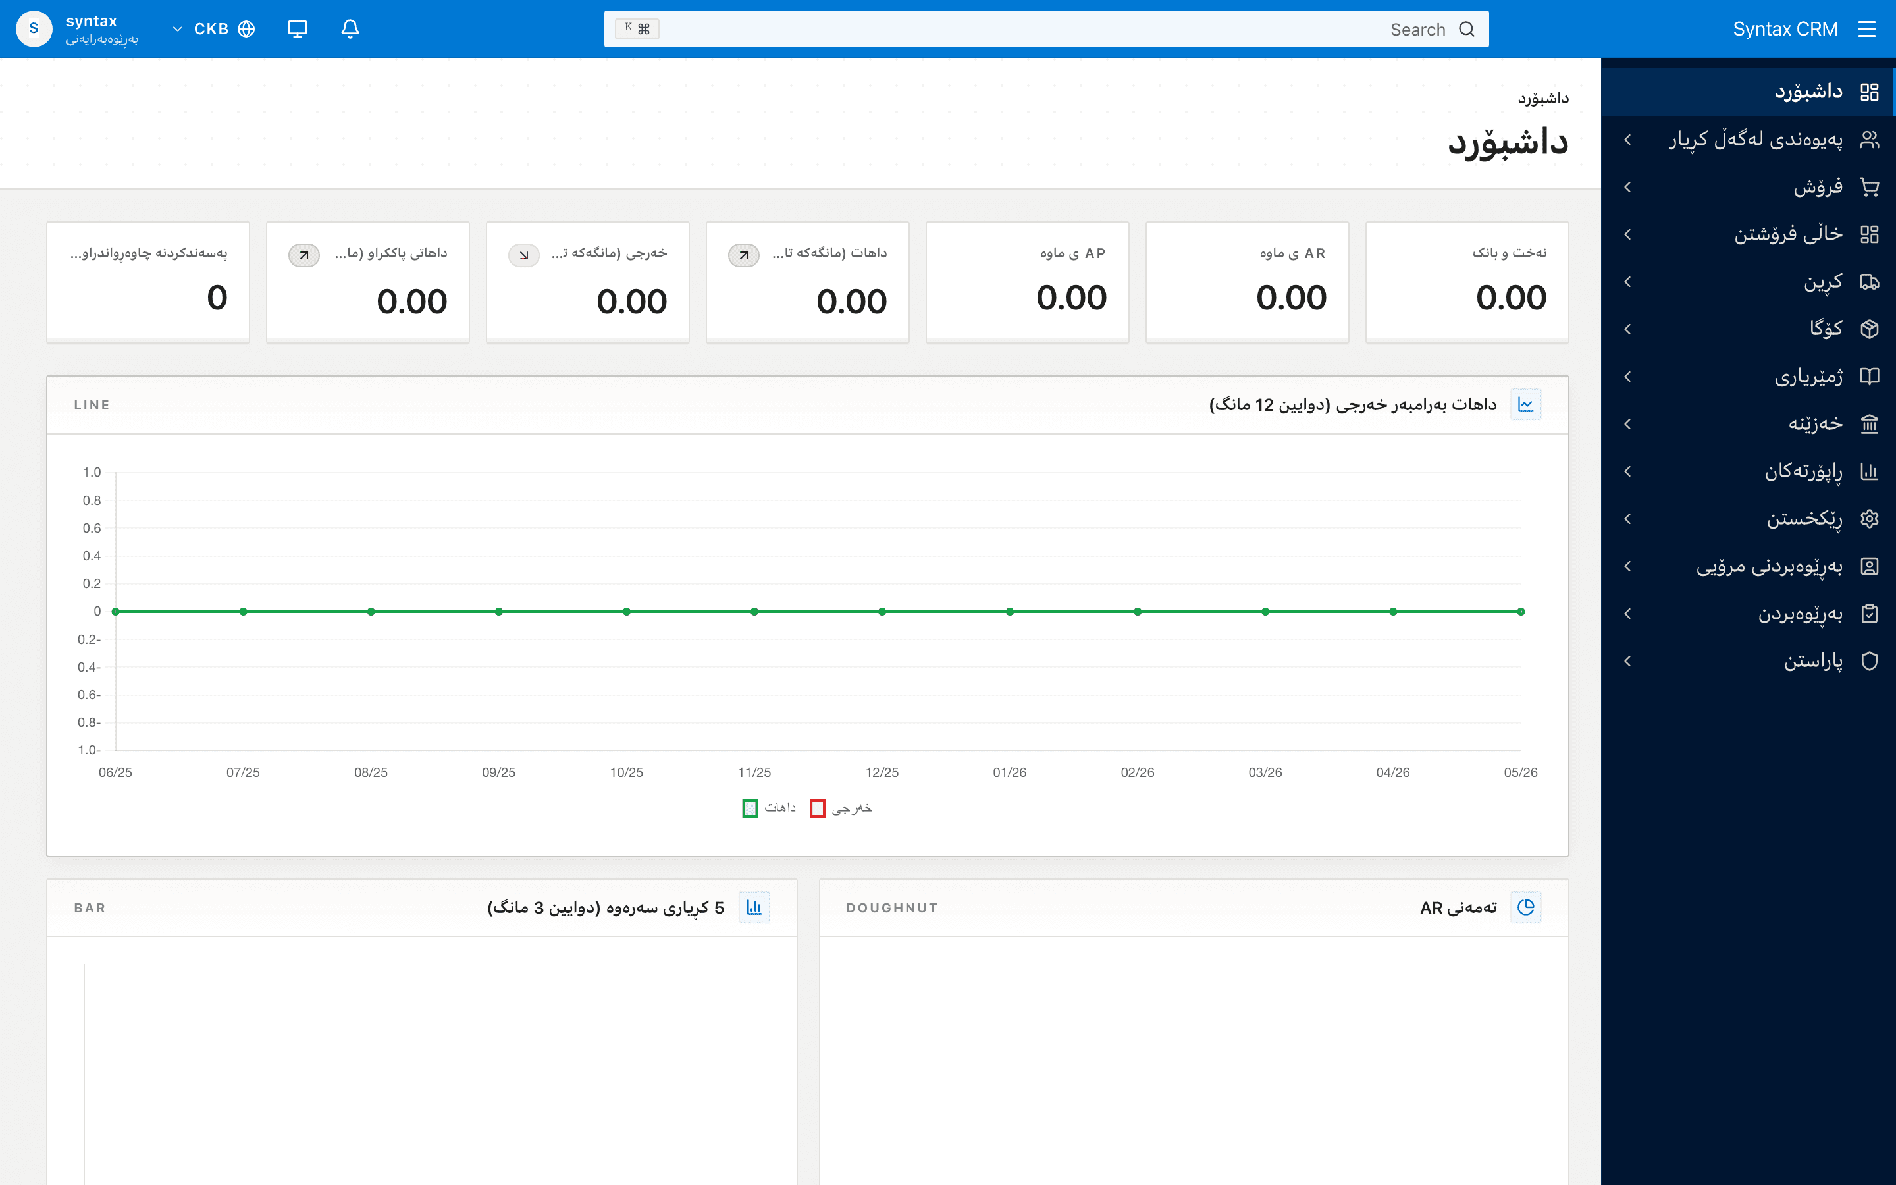Viewport: 1896px width, 1185px height.
Task: Click the up arrow trend badge on monthly revenue card
Action: tap(743, 255)
